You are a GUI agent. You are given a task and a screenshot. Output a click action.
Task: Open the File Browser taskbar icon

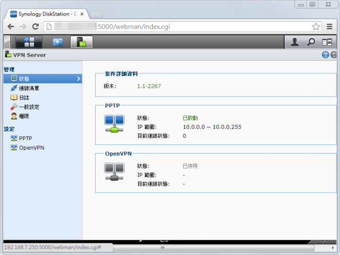tap(58, 42)
